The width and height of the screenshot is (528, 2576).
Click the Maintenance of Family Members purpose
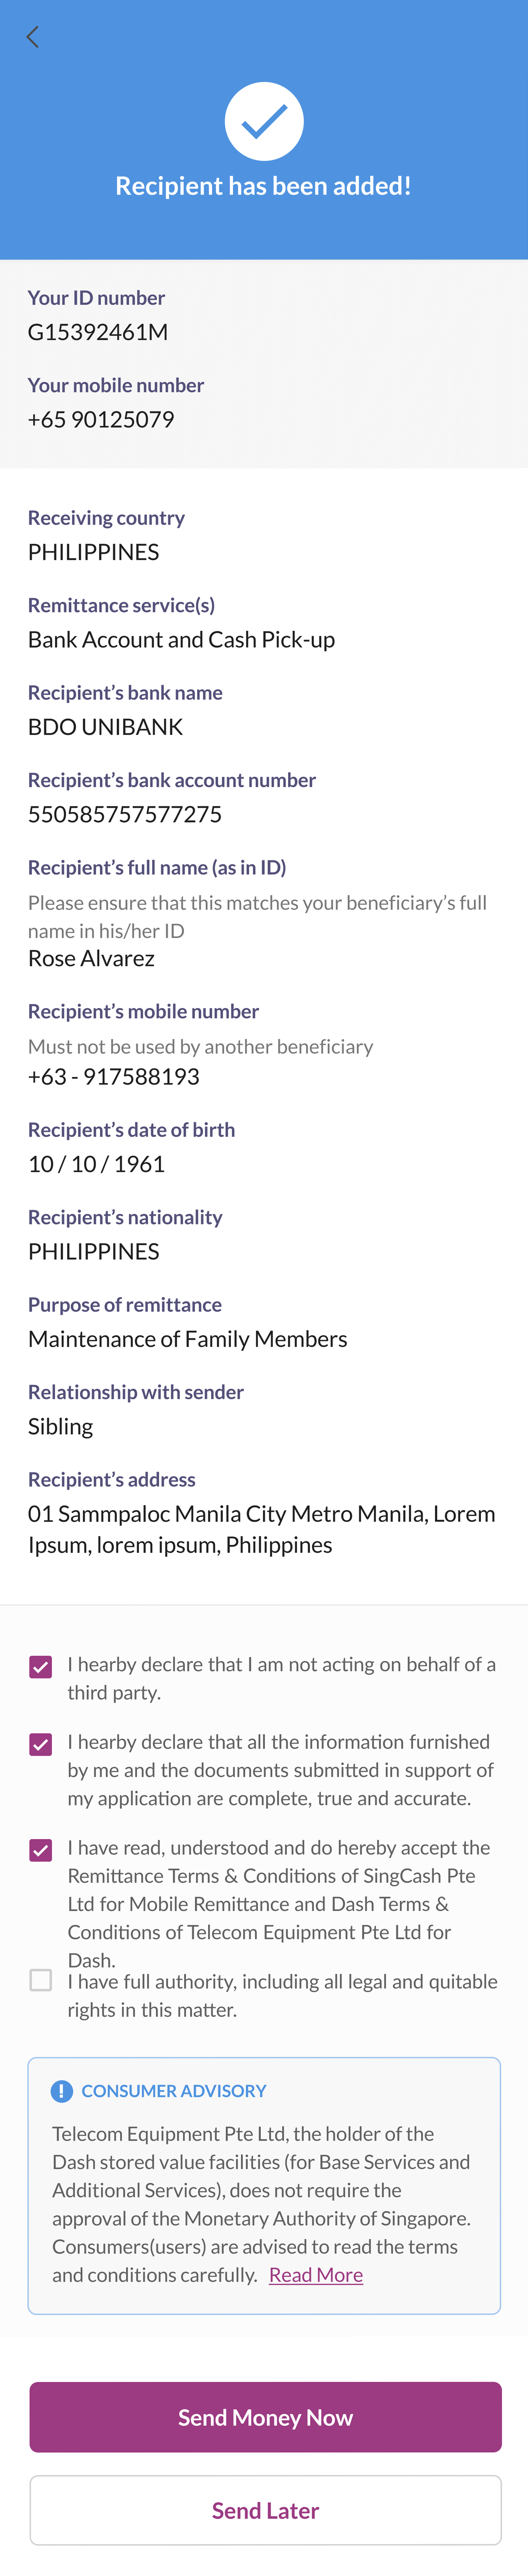(188, 1339)
